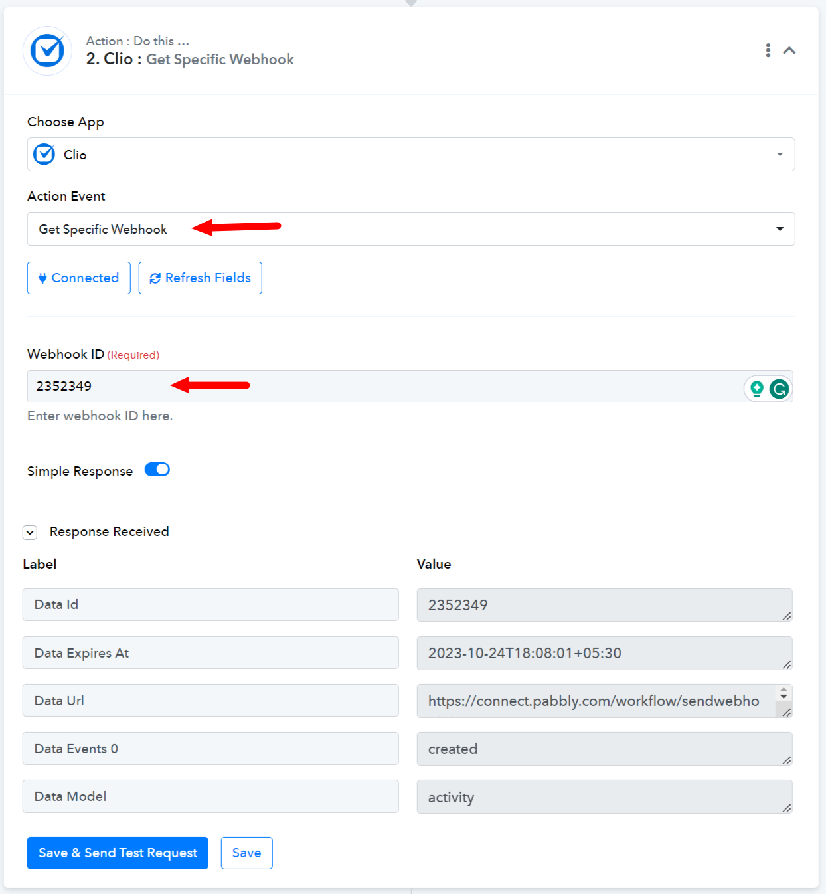Click the Connected button
The image size is (826, 894).
[x=78, y=278]
